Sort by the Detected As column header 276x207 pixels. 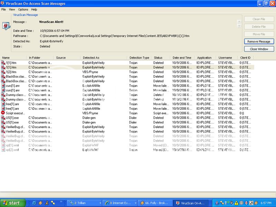click(x=104, y=58)
